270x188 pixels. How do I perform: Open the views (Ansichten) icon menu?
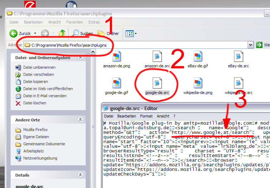pyautogui.click(x=131, y=33)
